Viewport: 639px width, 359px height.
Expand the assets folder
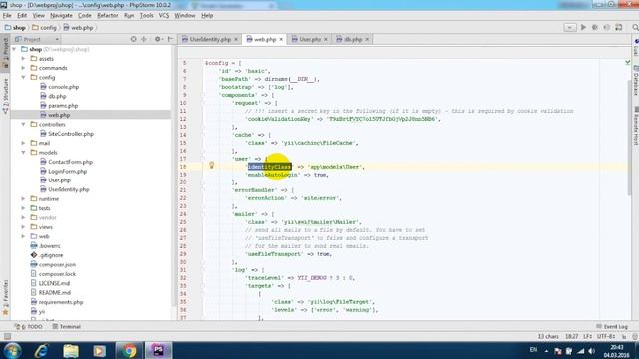click(23, 58)
